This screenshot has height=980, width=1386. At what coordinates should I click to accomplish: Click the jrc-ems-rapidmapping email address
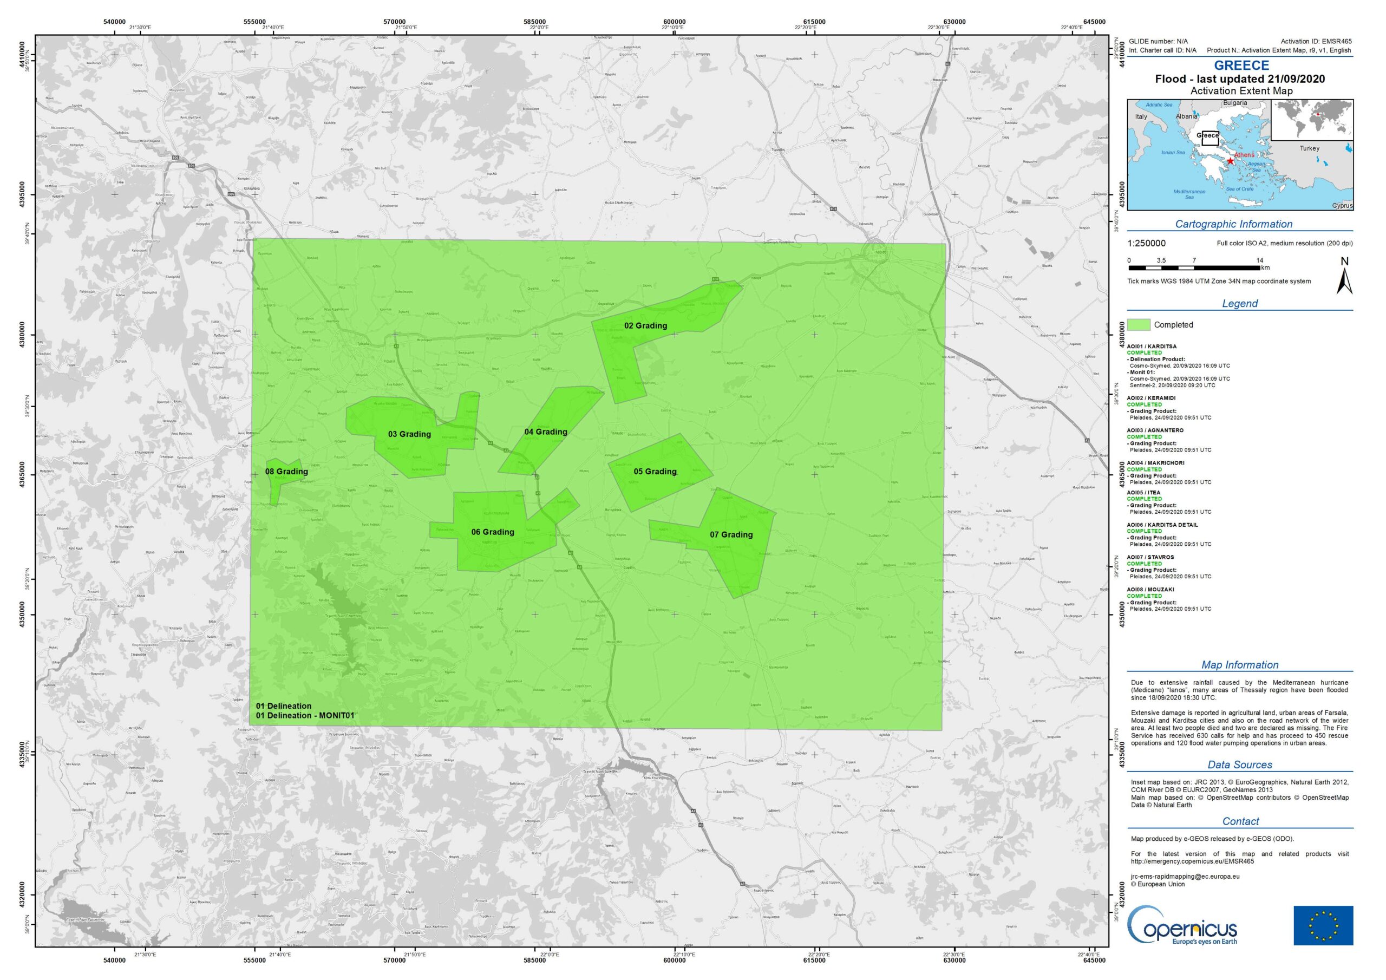(x=1185, y=876)
